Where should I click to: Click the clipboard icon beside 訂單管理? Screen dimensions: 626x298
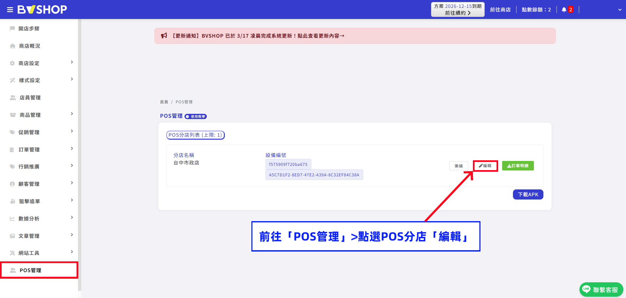pyautogui.click(x=12, y=149)
